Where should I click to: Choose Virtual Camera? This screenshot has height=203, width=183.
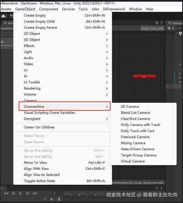point(144,161)
